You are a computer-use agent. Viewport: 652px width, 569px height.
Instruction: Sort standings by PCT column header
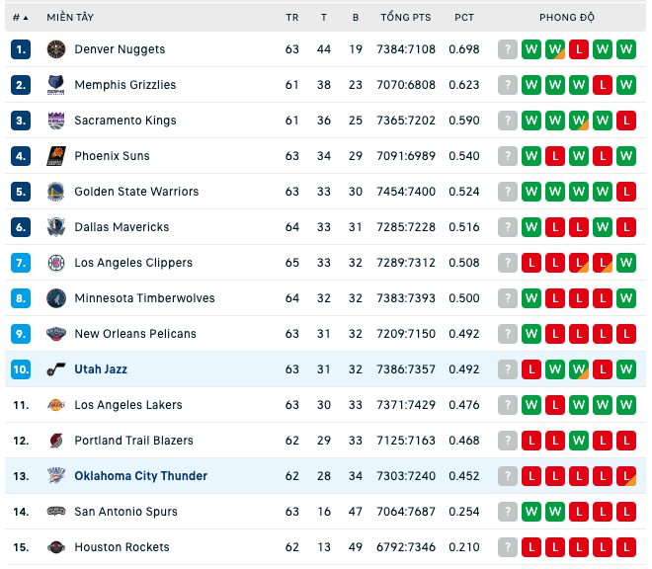coord(464,18)
